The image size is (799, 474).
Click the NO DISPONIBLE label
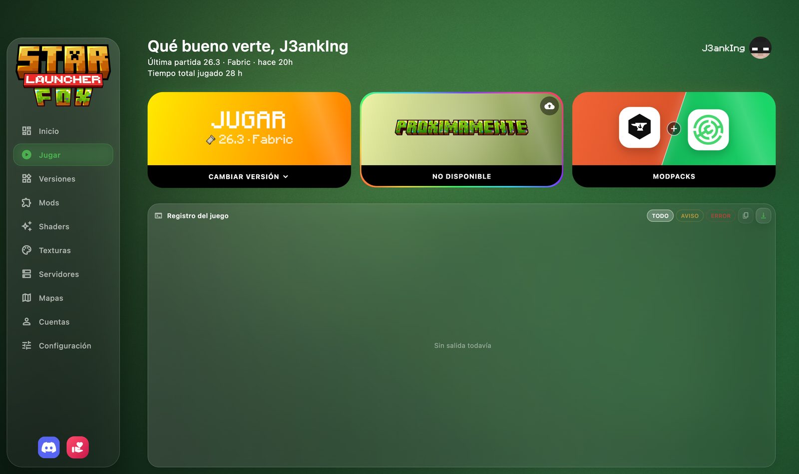point(461,177)
